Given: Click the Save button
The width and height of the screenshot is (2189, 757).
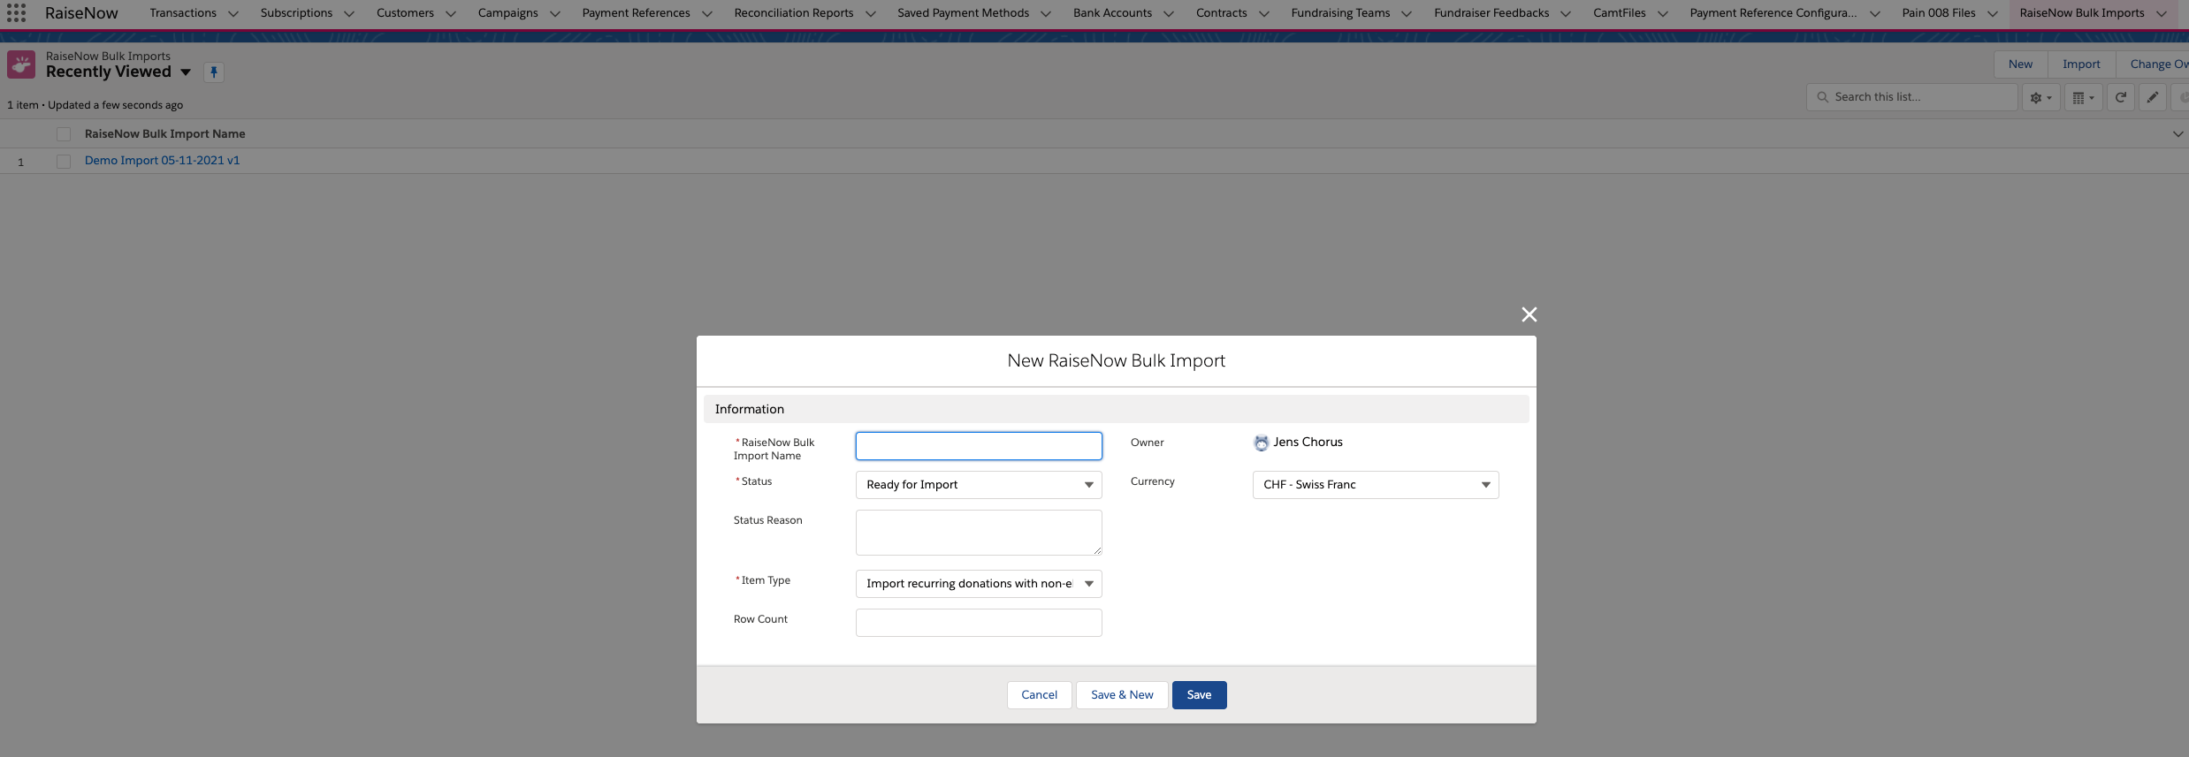Looking at the screenshot, I should [x=1199, y=695].
